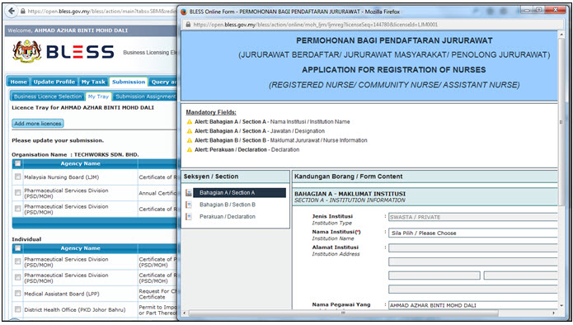Click warning icon for Declaration alert
Image resolution: width=573 pixels, height=325 pixels.
coord(190,150)
